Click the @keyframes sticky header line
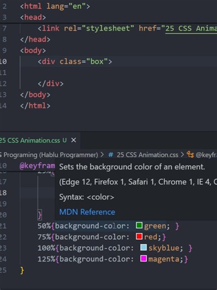 tap(37, 166)
